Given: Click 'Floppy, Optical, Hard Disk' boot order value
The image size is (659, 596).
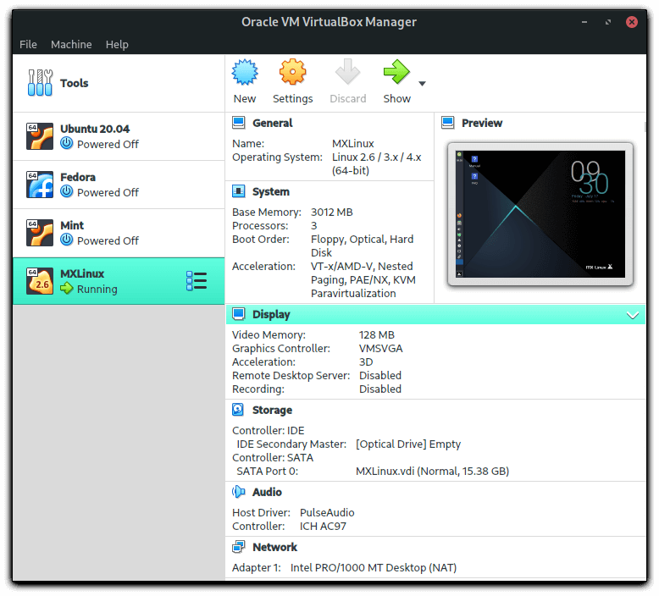Looking at the screenshot, I should [362, 246].
